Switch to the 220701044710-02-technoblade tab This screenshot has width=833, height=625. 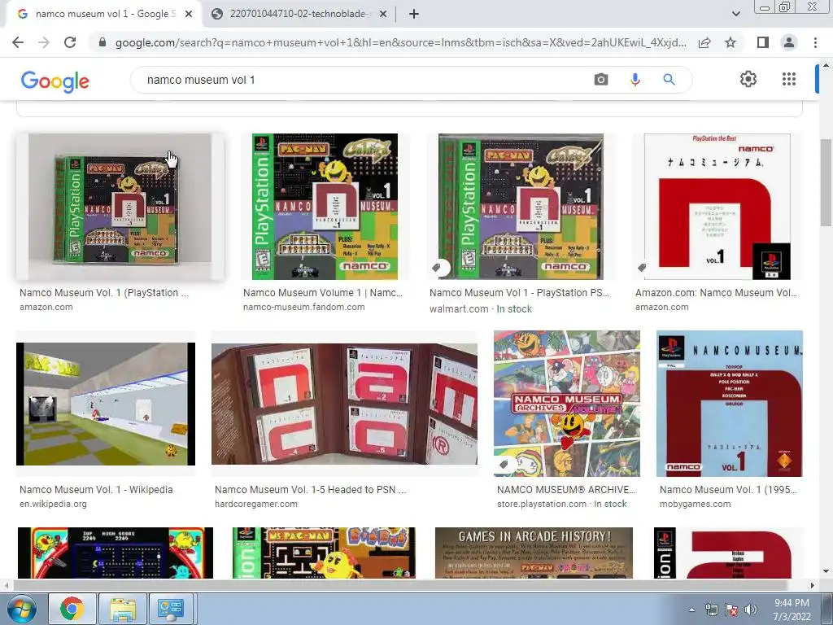pos(298,14)
